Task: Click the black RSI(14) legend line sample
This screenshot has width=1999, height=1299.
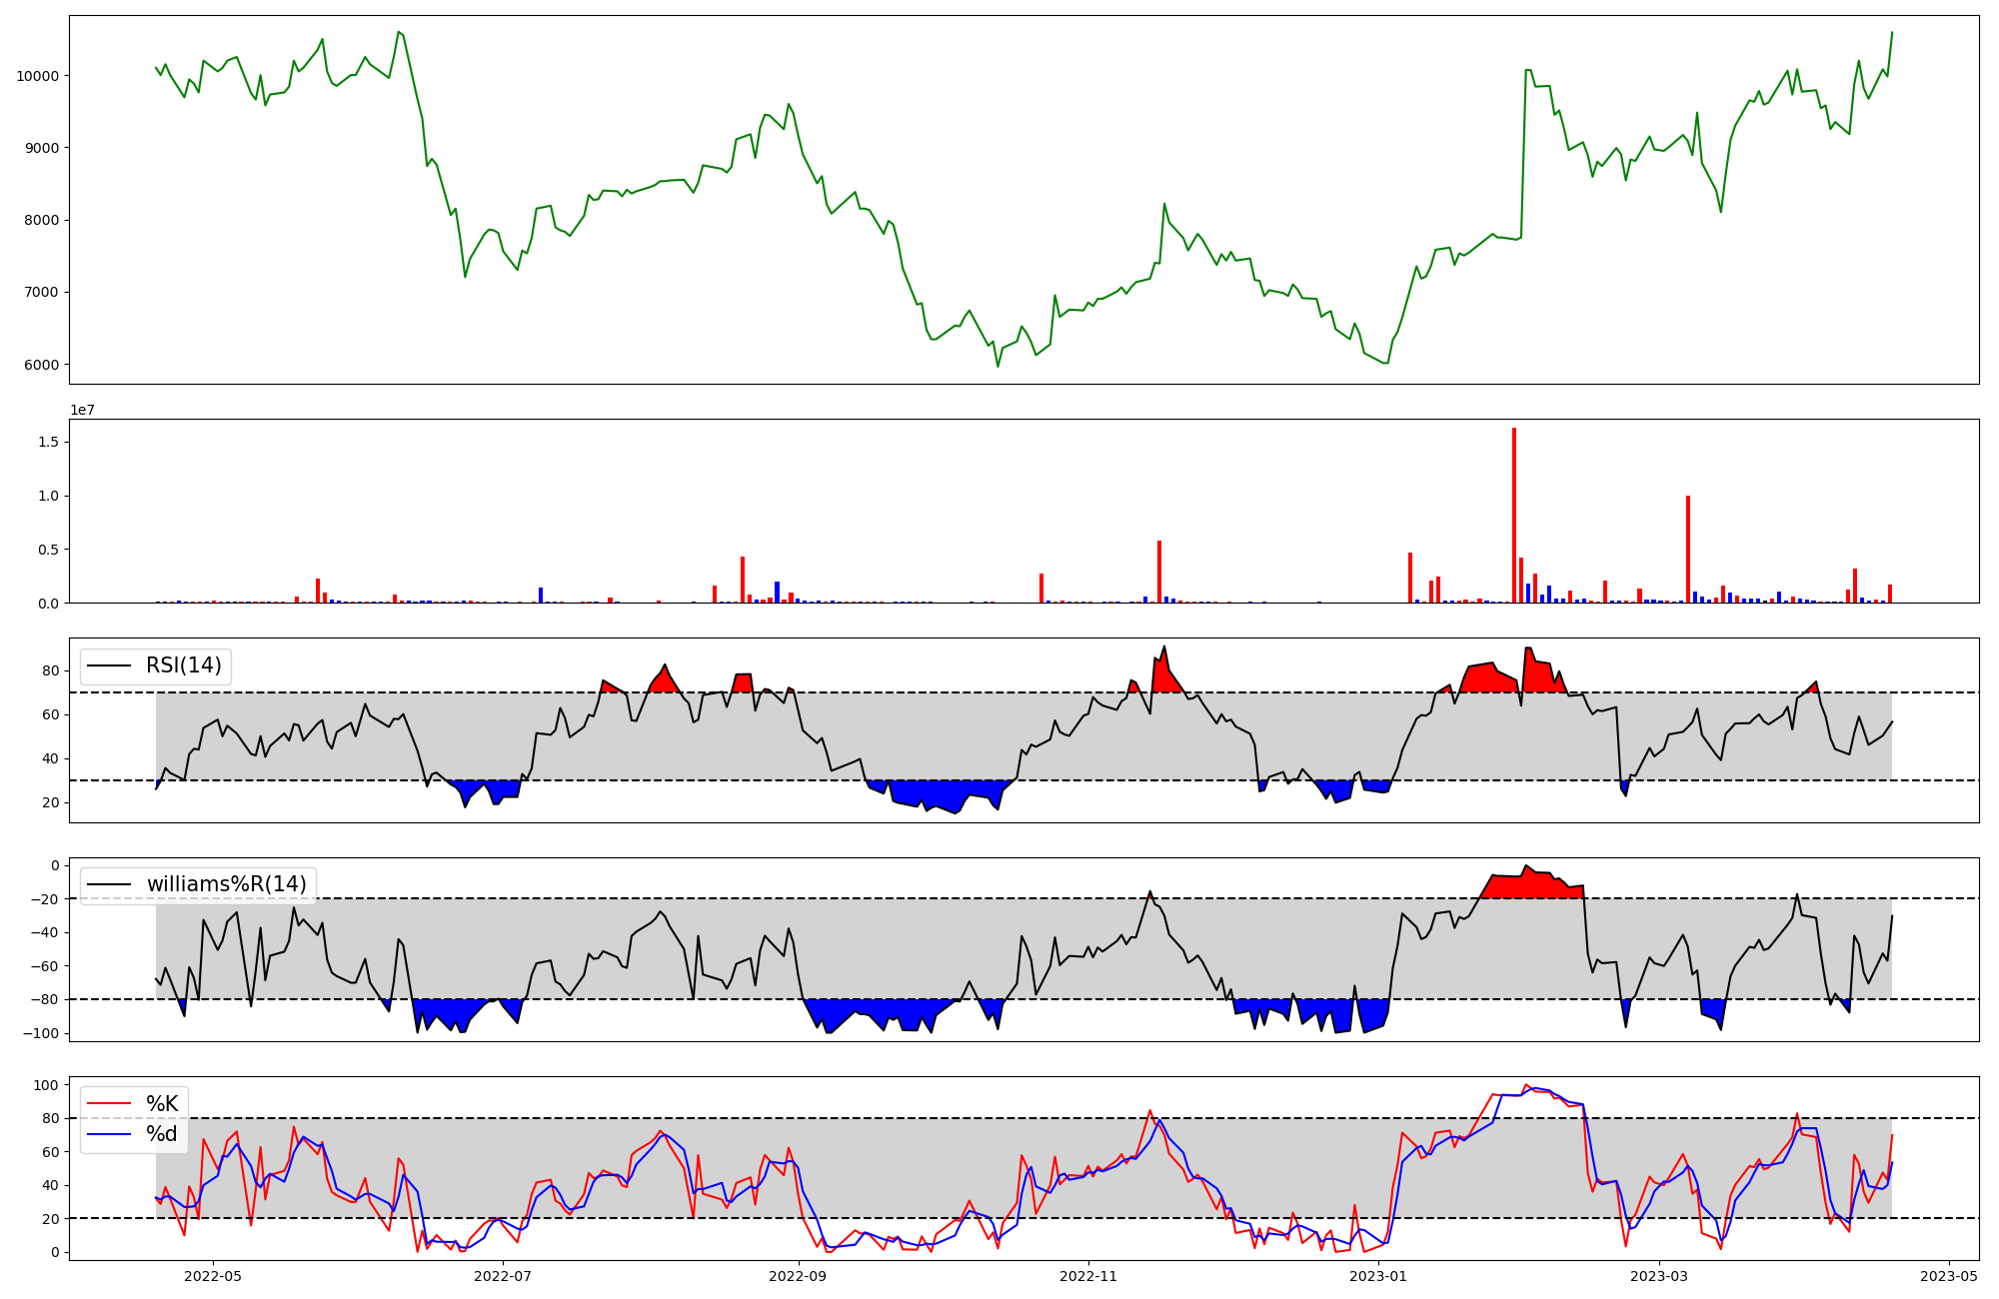Action: coord(110,665)
